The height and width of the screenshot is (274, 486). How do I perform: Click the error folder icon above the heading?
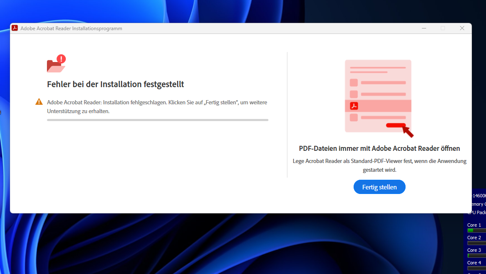(56, 64)
